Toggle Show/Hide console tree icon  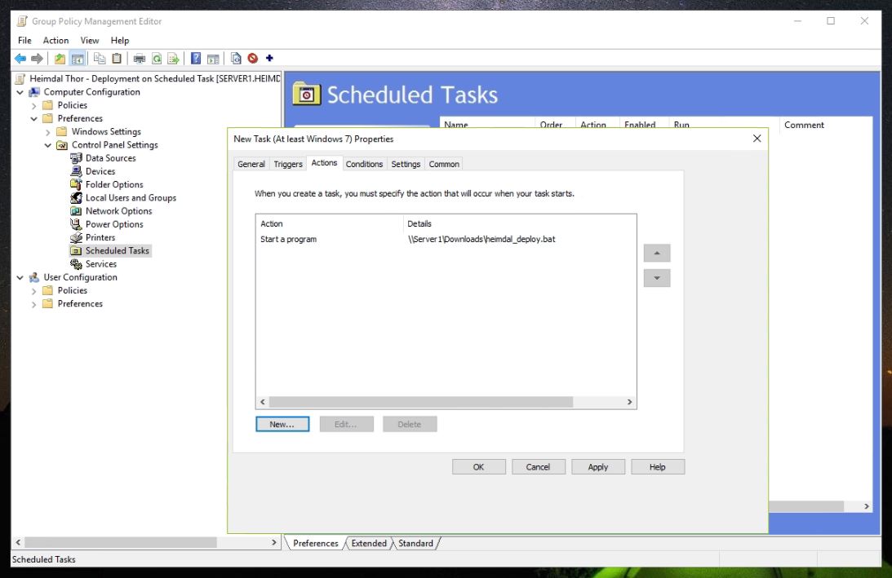point(78,58)
